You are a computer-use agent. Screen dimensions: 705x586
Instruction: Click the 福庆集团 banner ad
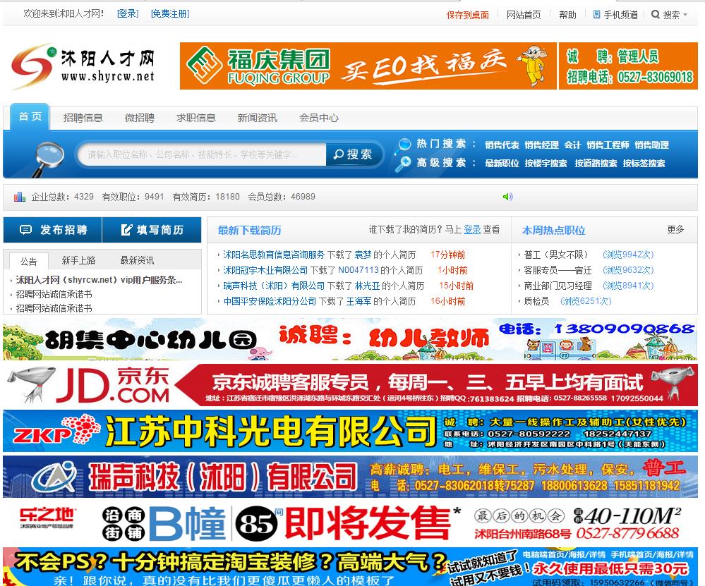coord(368,66)
